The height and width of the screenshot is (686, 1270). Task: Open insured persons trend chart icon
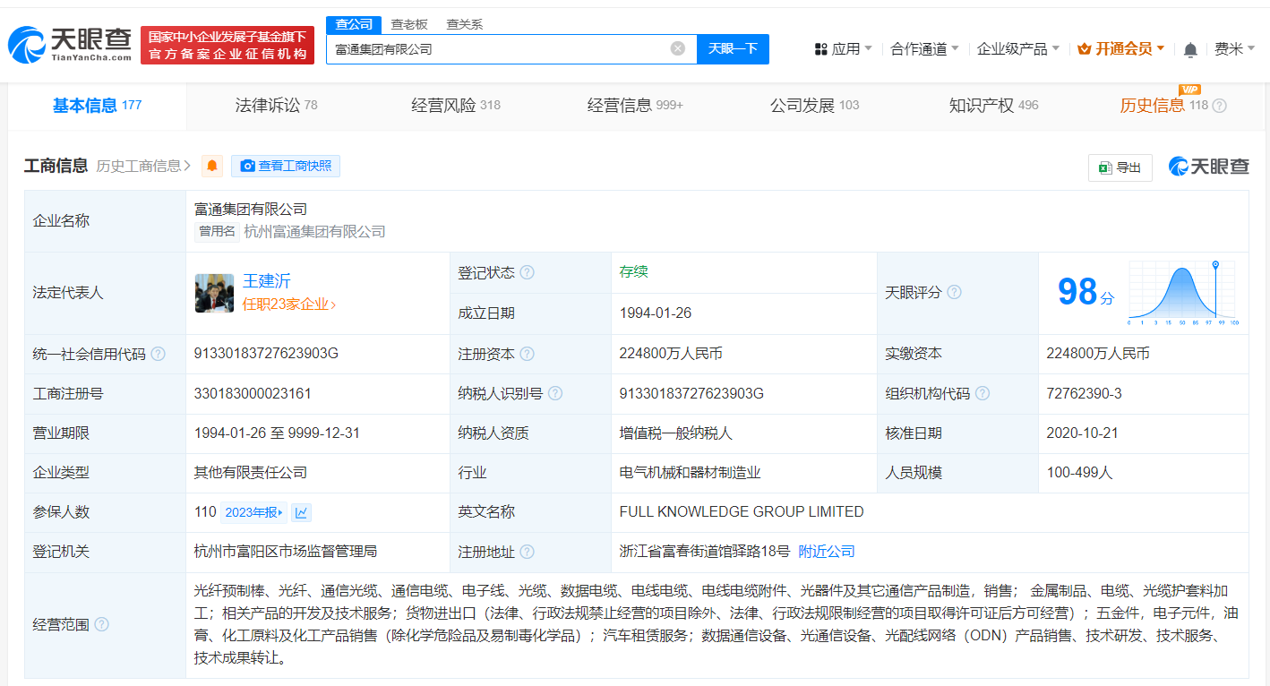click(x=301, y=511)
